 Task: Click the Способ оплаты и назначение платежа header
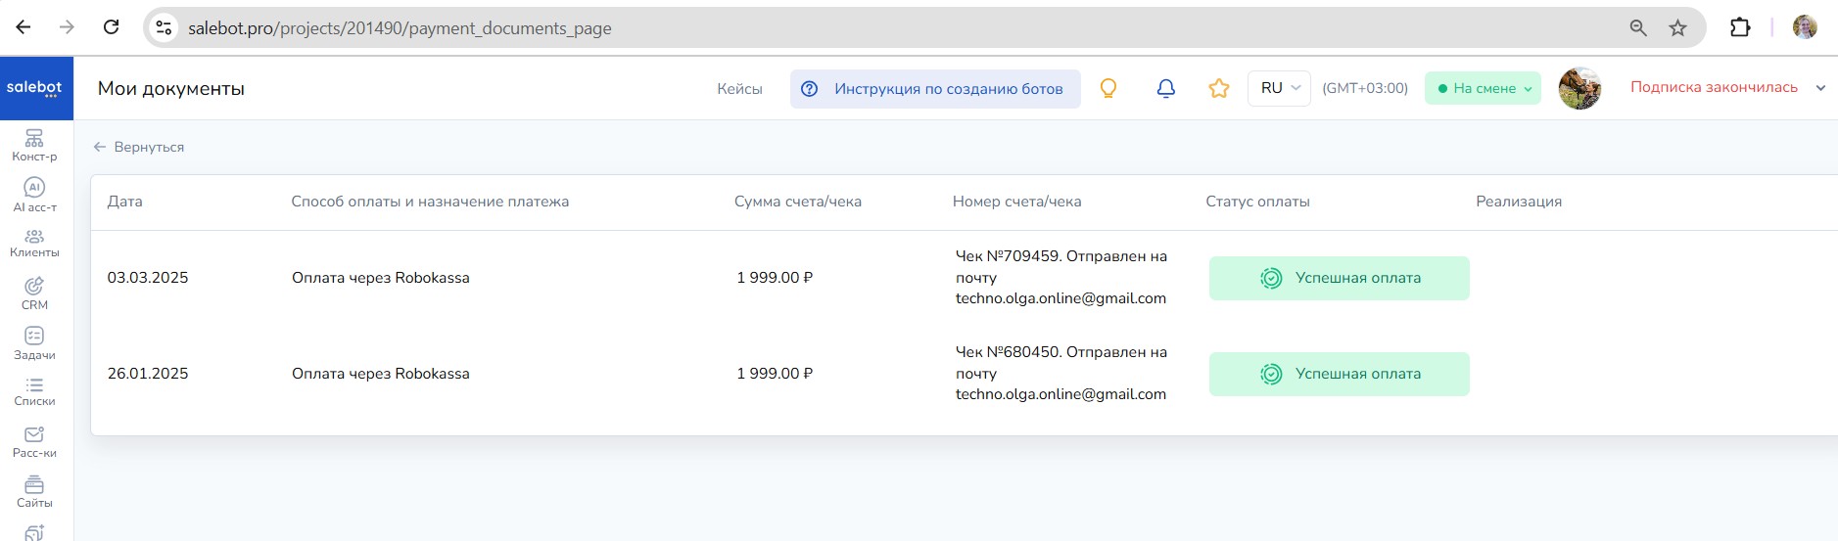point(430,202)
